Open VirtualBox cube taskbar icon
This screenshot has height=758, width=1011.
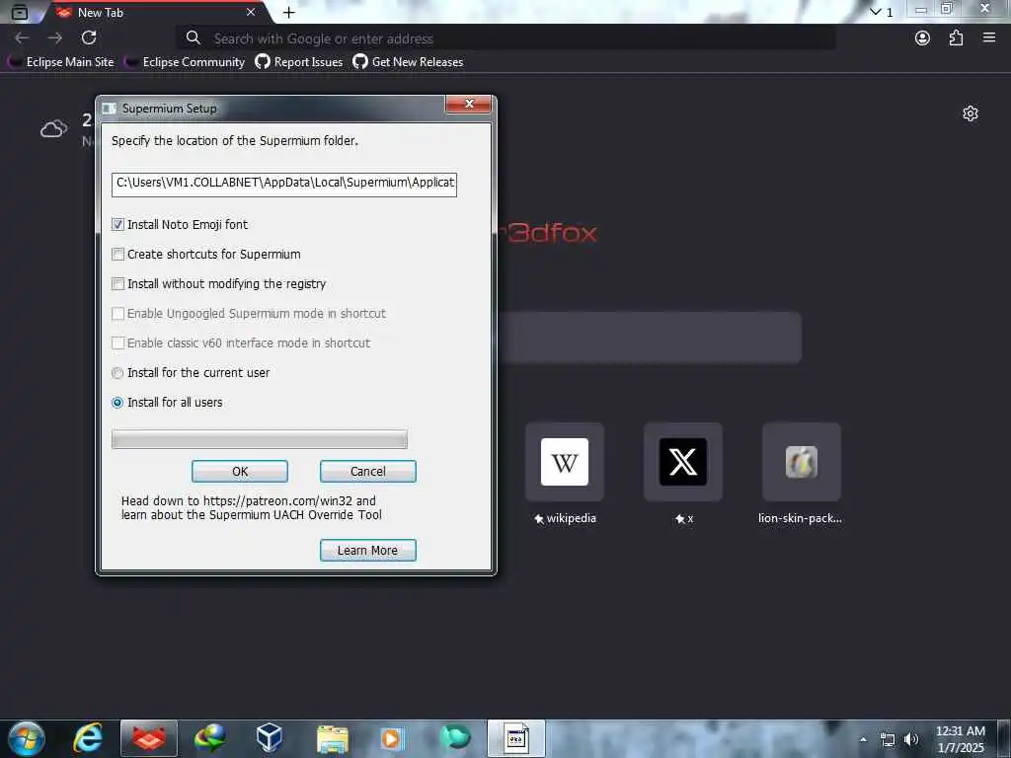pos(269,738)
